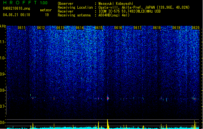Click the meteor count 19
This screenshot has width=203, height=129.
47,15
